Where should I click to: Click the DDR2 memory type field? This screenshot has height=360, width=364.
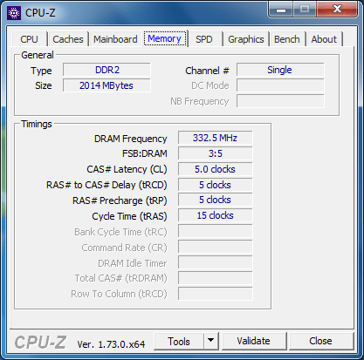pyautogui.click(x=106, y=70)
